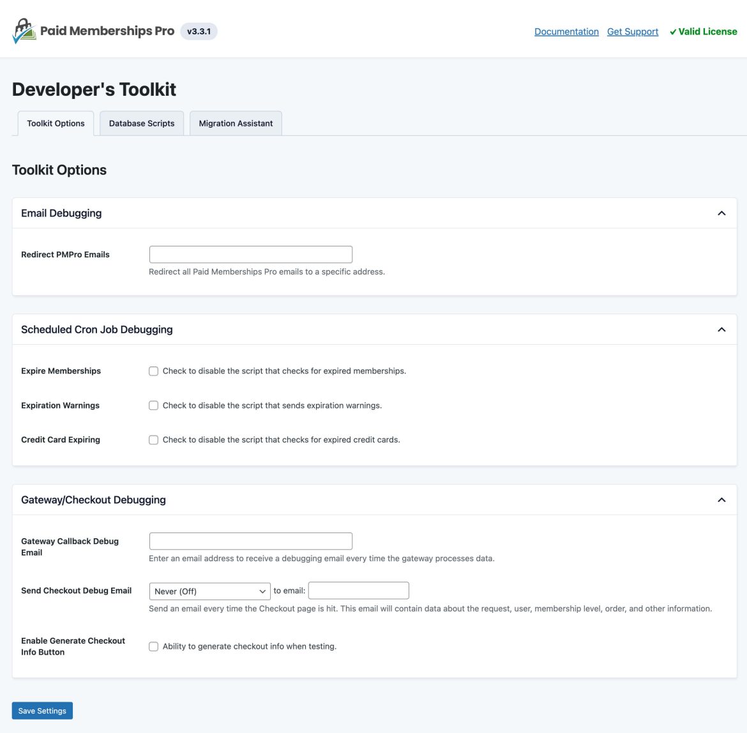Screen dimensions: 747x733
Task: Check the Expire Memberships disable checkbox
Action: [x=153, y=370]
